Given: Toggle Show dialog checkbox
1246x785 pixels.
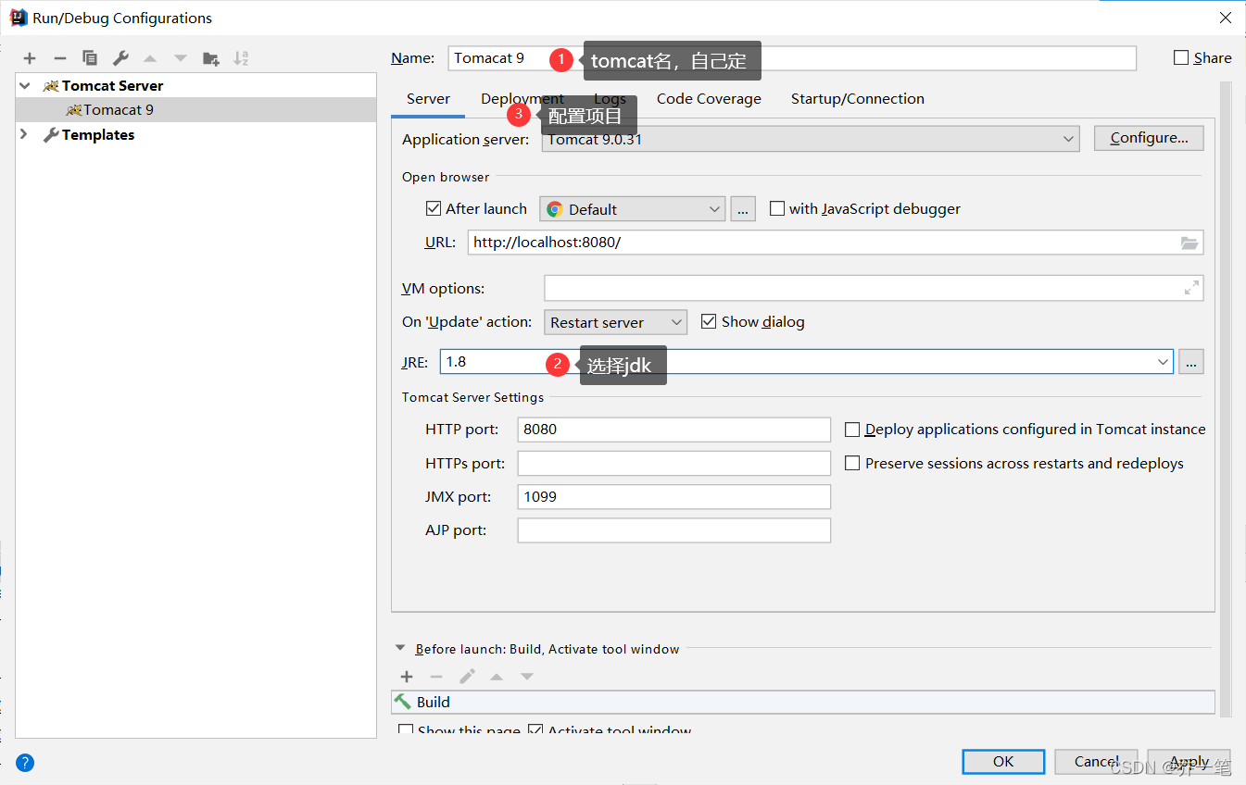Looking at the screenshot, I should click(x=709, y=321).
